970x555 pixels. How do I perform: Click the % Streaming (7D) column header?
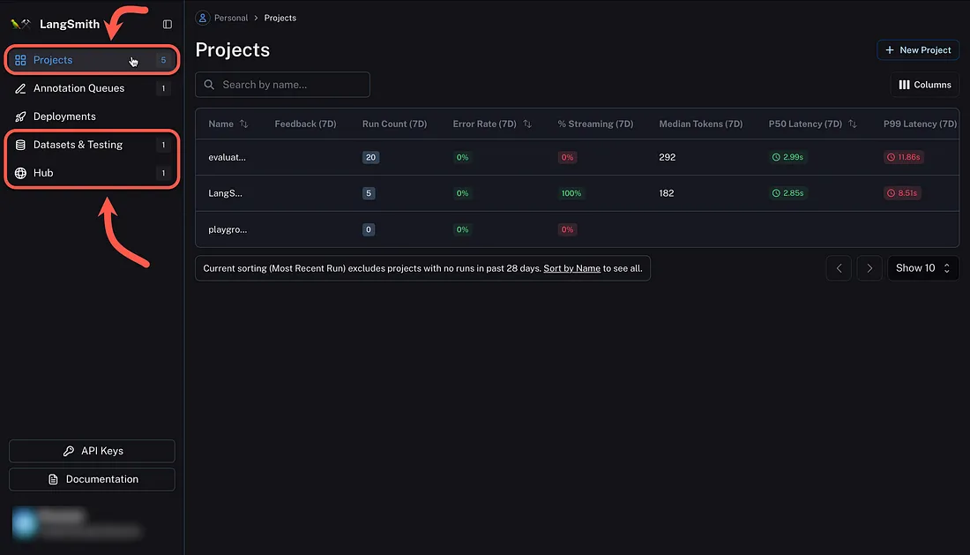pos(595,124)
